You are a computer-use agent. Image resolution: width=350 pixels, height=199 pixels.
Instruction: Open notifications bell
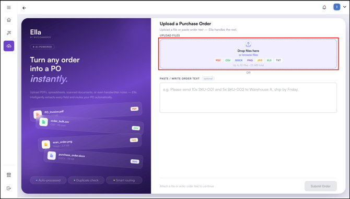tap(324, 7)
